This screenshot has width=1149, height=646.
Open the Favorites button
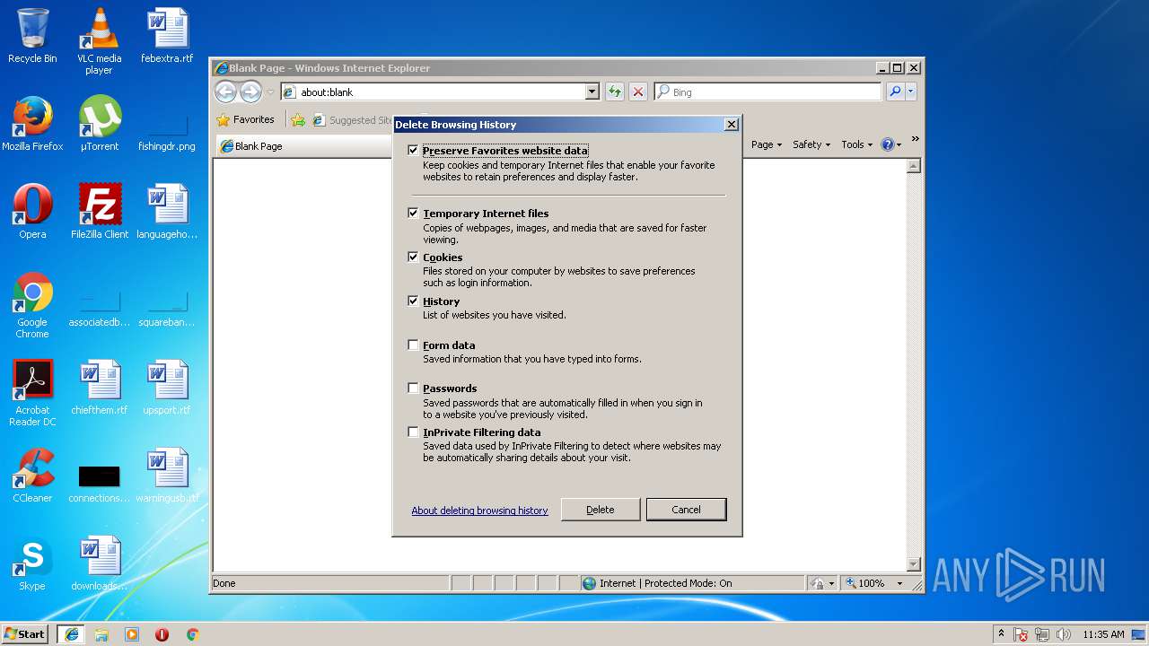point(246,119)
